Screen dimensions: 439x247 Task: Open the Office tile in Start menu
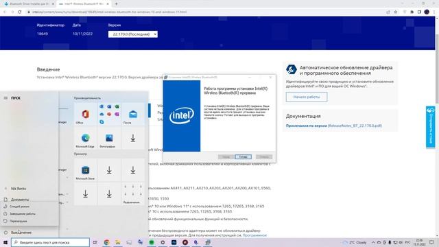(85, 114)
